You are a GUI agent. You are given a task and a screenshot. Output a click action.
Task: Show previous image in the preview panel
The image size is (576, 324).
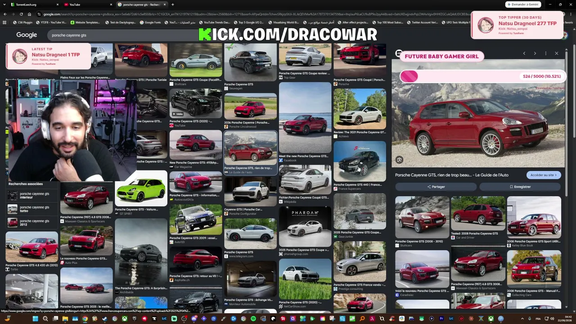pos(524,54)
